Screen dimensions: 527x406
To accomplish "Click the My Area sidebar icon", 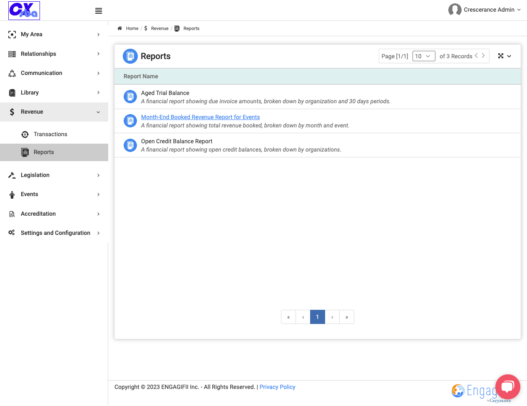I will (12, 35).
